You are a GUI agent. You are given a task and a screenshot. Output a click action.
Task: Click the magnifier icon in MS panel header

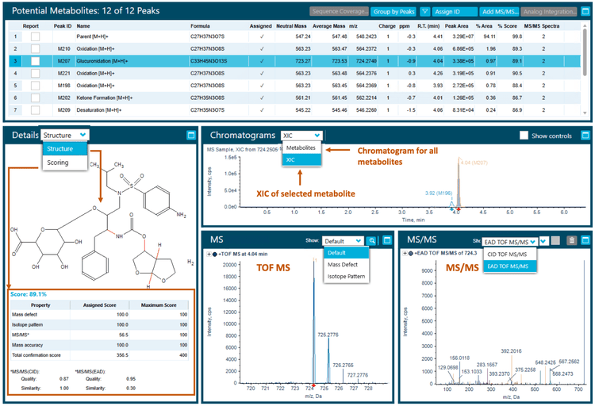[373, 239]
